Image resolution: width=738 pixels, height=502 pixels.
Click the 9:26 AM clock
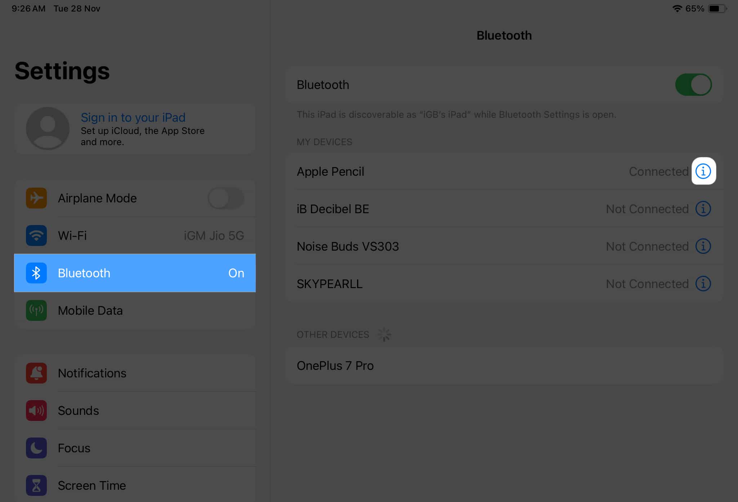(28, 8)
